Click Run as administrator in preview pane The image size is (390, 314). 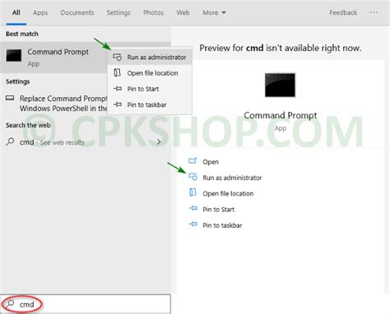(232, 178)
